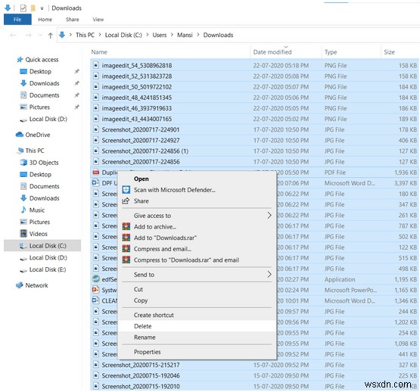The width and height of the screenshot is (420, 392).
Task: Click the 3D Objects cube icon
Action: point(23,163)
